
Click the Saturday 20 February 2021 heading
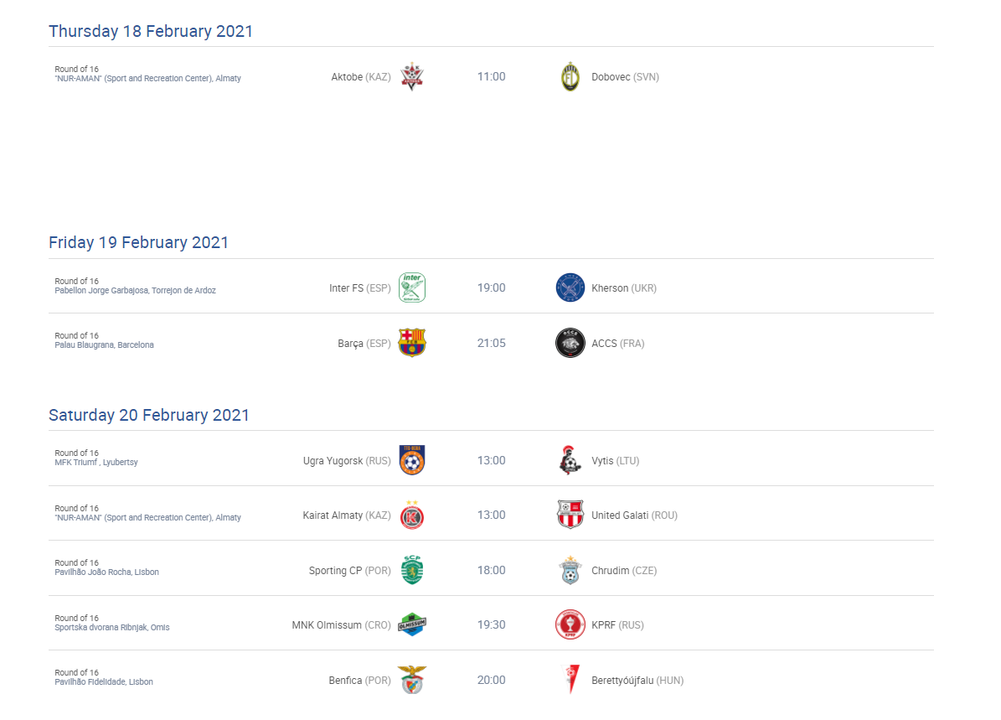(149, 415)
